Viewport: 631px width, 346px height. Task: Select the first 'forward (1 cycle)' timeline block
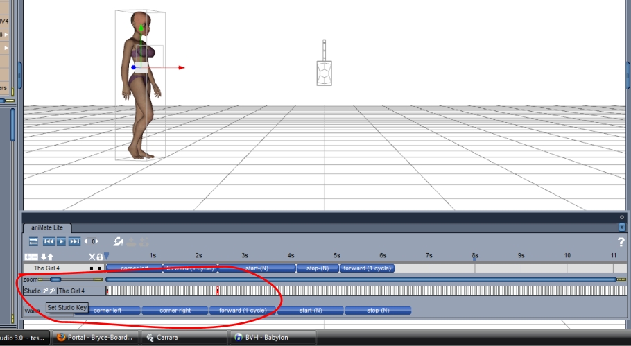(x=190, y=268)
